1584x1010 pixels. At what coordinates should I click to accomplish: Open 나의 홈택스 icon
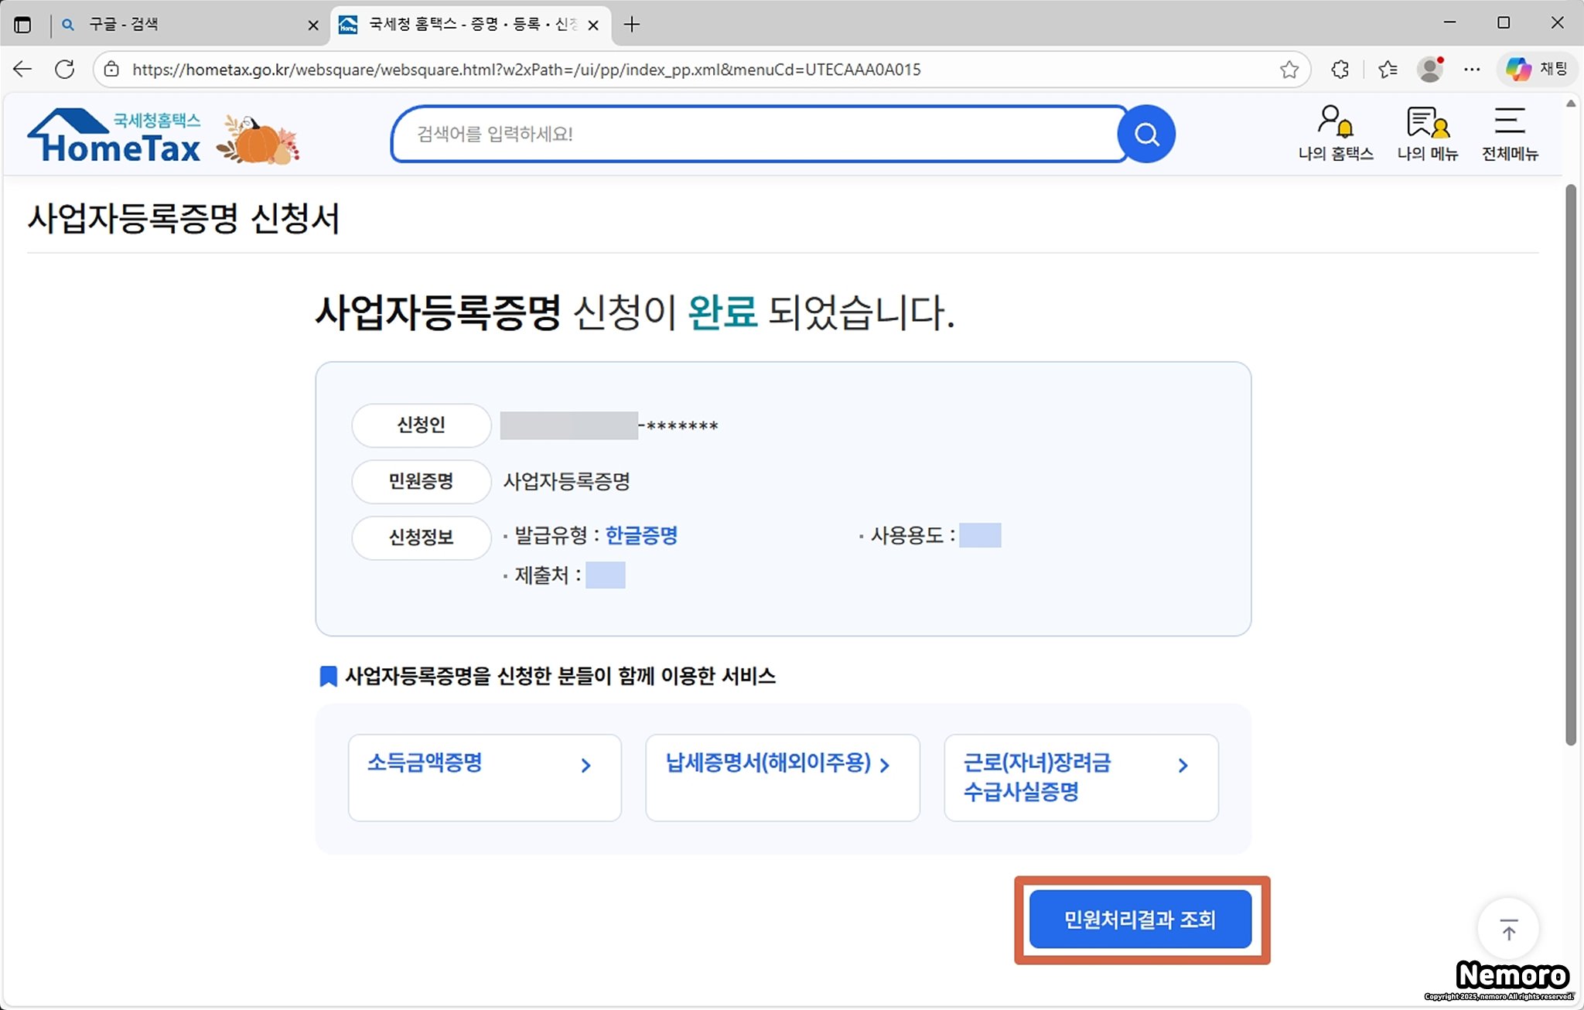[1335, 133]
